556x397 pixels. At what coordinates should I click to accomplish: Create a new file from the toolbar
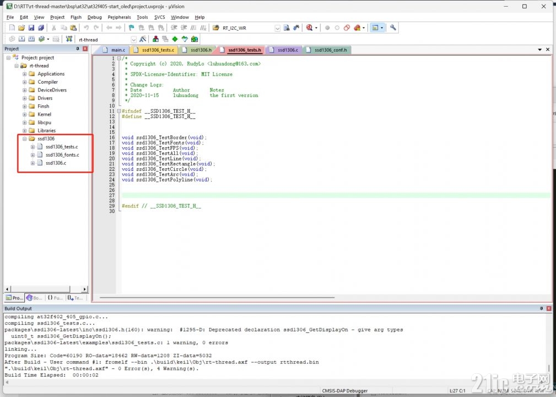coord(12,28)
